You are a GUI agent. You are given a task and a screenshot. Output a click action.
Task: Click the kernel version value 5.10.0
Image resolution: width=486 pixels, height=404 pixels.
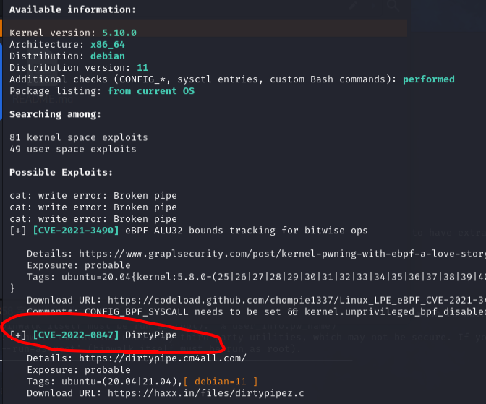[119, 33]
